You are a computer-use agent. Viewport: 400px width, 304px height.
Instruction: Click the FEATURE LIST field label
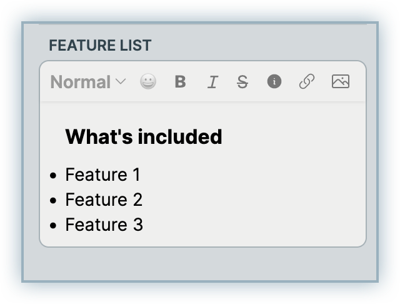click(x=100, y=46)
